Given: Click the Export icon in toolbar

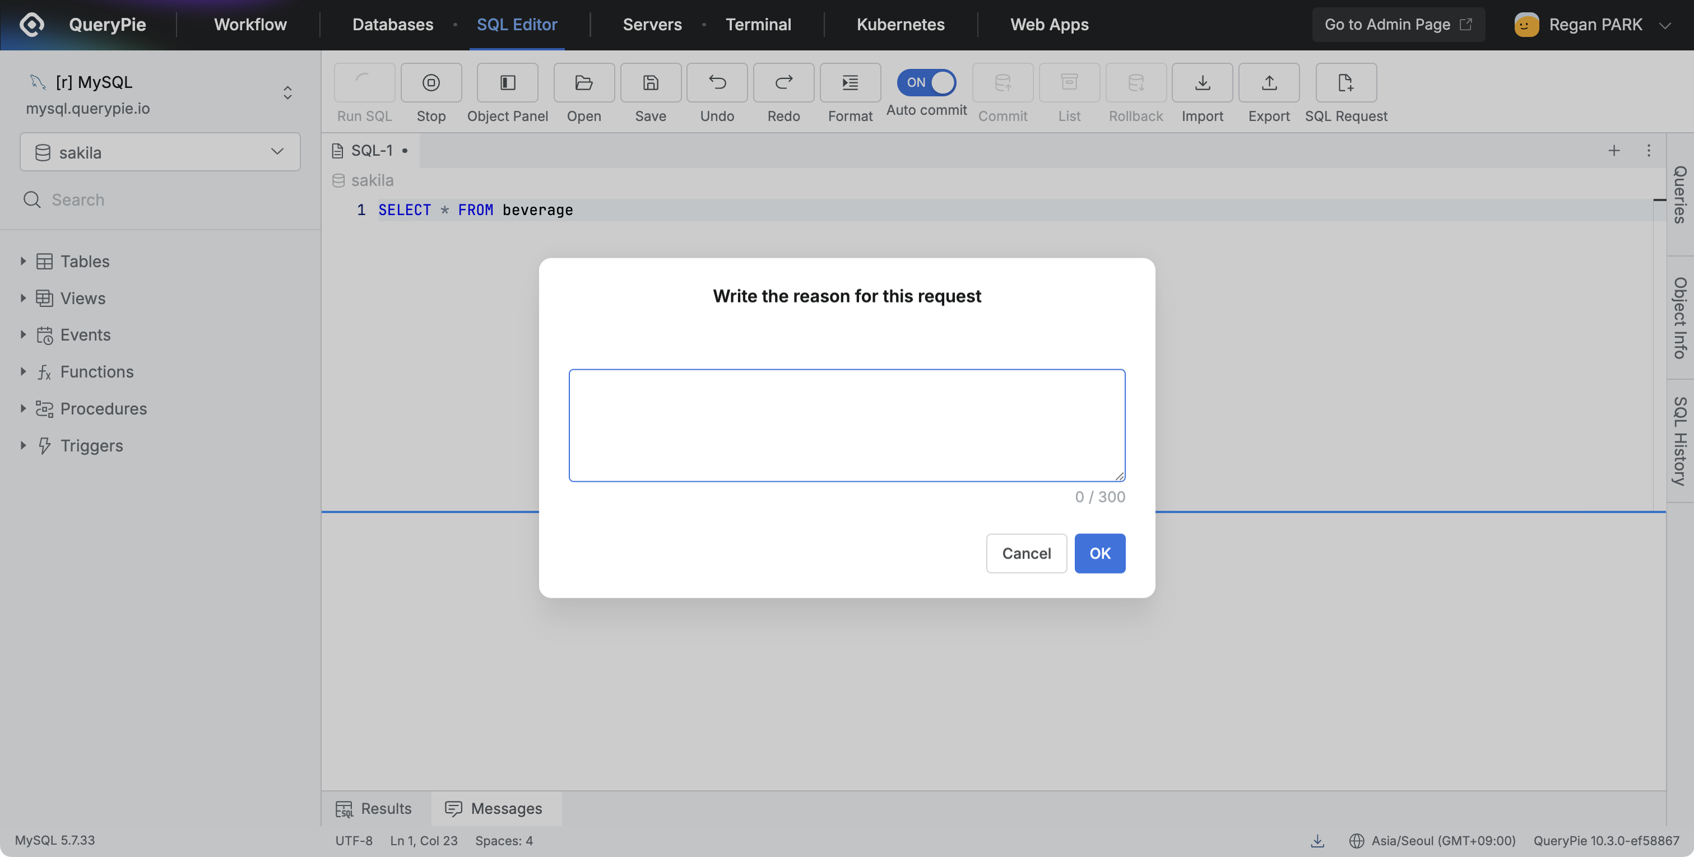Looking at the screenshot, I should coord(1269,83).
